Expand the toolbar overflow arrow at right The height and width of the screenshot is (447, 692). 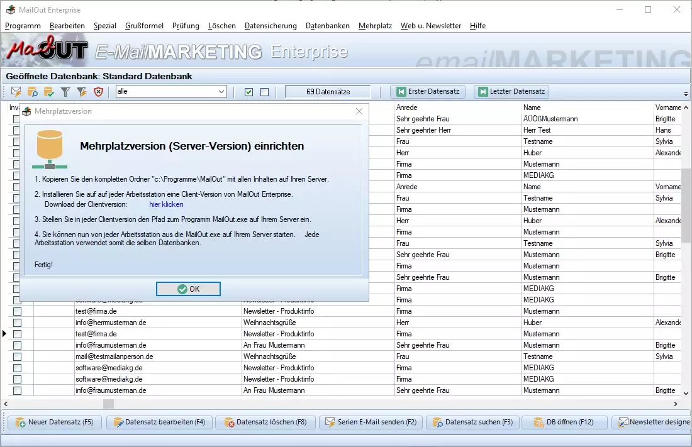click(x=686, y=94)
